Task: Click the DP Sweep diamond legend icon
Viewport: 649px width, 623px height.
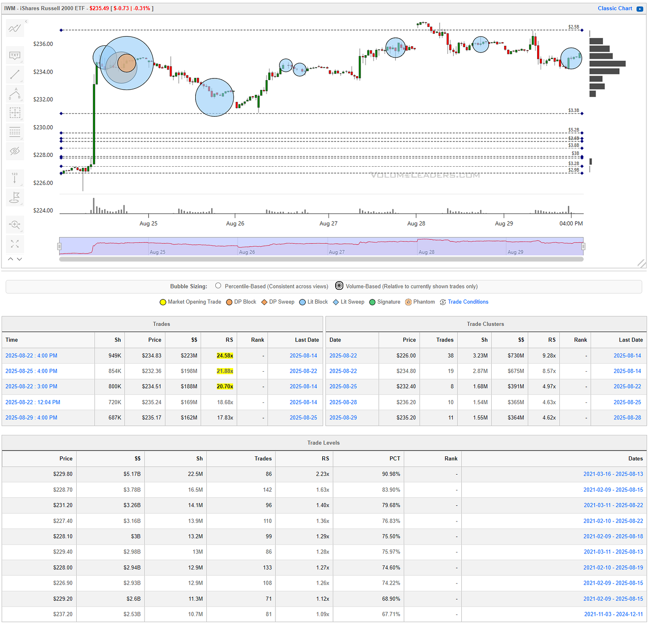Action: pyautogui.click(x=264, y=302)
